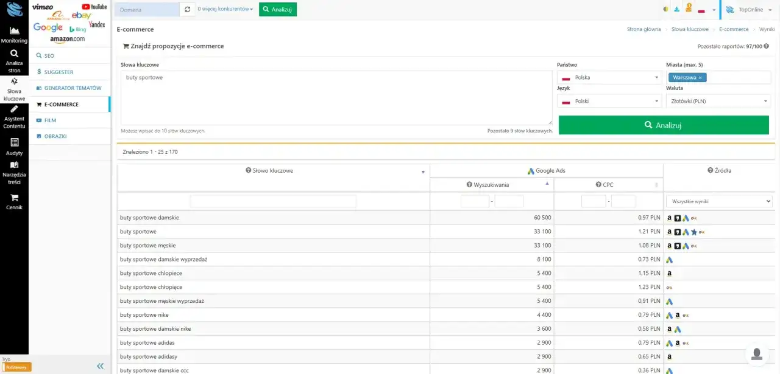Open the OBRAZKI menu item
This screenshot has height=374, width=780.
click(x=69, y=136)
